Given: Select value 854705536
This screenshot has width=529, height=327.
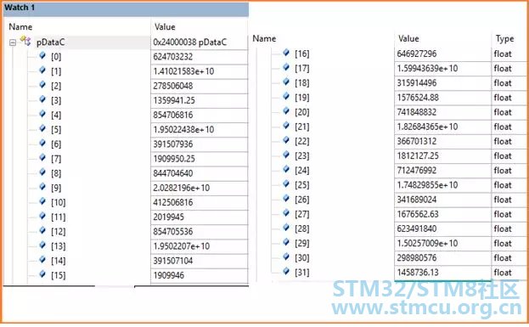Looking at the screenshot, I should tap(173, 232).
